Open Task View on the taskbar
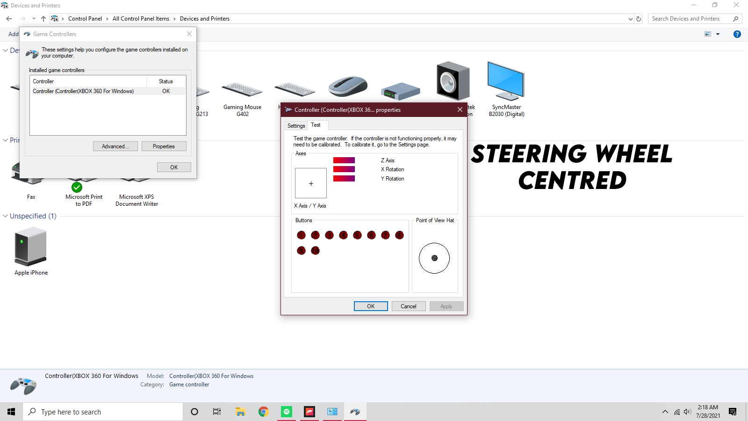The image size is (748, 421). [217, 412]
